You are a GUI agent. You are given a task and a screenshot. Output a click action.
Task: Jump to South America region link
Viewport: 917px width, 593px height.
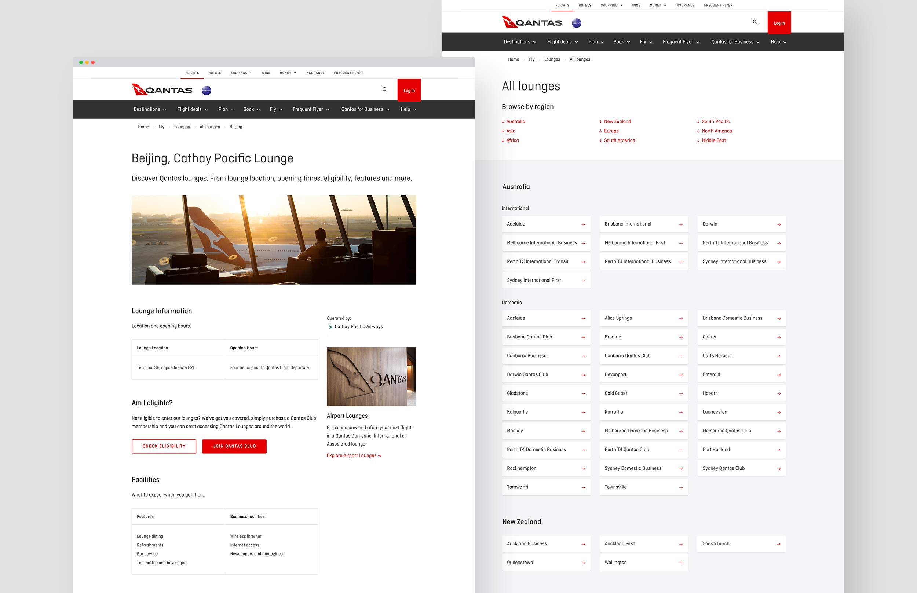[x=619, y=140]
